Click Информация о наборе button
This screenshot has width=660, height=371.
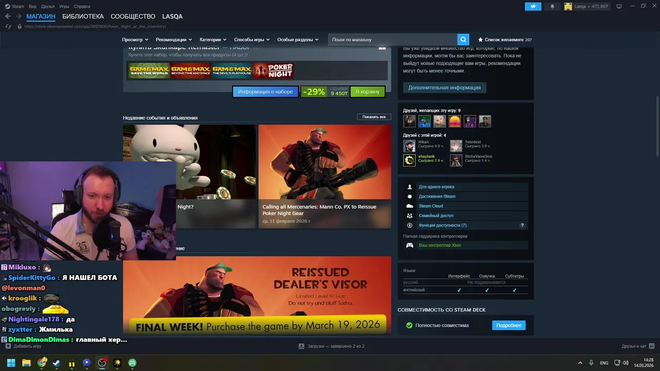click(266, 92)
